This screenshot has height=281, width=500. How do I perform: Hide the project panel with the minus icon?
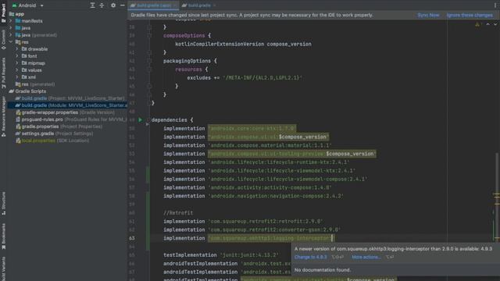coord(123,5)
